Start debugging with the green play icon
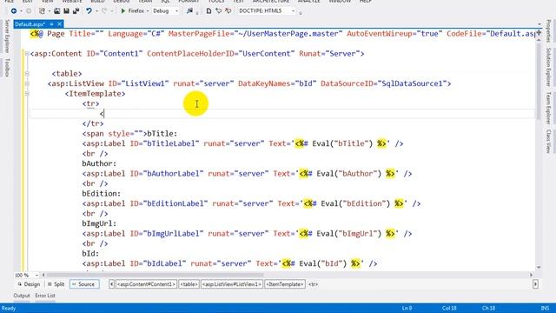Screen dimensions: 556x313 [x=122, y=11]
